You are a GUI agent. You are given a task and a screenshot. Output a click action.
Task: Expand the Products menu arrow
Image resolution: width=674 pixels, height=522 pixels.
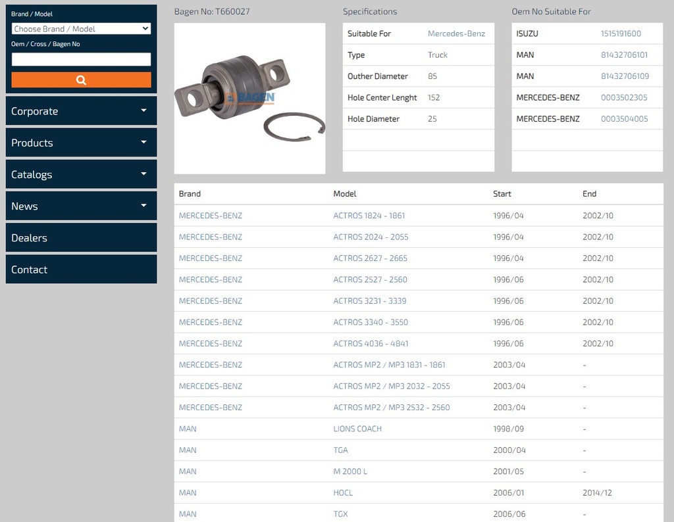[x=143, y=143]
